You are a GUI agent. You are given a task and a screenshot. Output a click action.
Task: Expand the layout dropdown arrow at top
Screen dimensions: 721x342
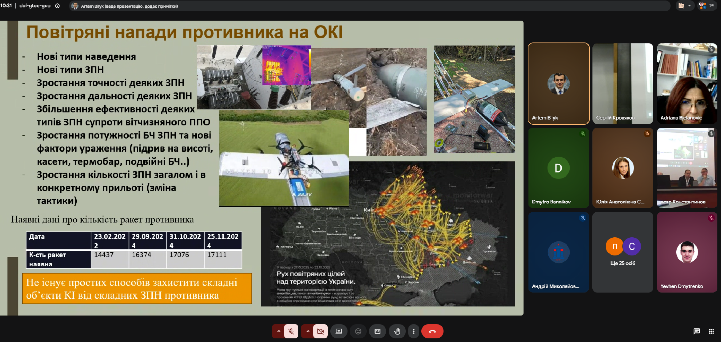coord(689,6)
